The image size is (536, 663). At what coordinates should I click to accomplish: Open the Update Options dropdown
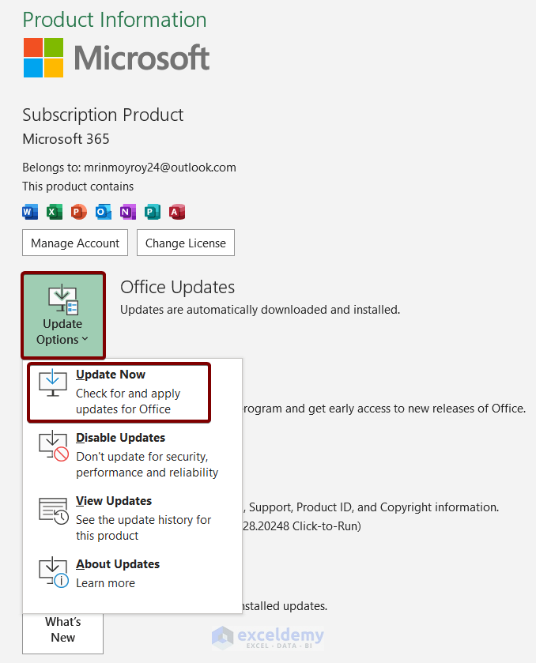point(63,315)
